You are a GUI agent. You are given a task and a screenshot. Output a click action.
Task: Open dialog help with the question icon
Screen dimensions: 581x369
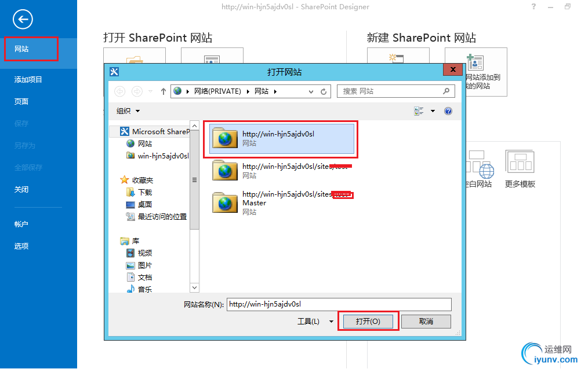(x=448, y=111)
